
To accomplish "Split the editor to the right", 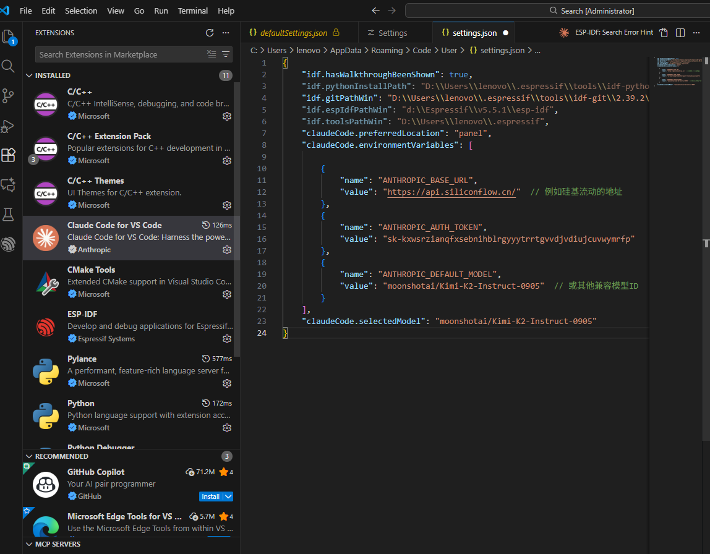I will [x=680, y=33].
